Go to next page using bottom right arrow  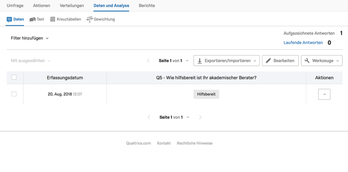coord(200,117)
